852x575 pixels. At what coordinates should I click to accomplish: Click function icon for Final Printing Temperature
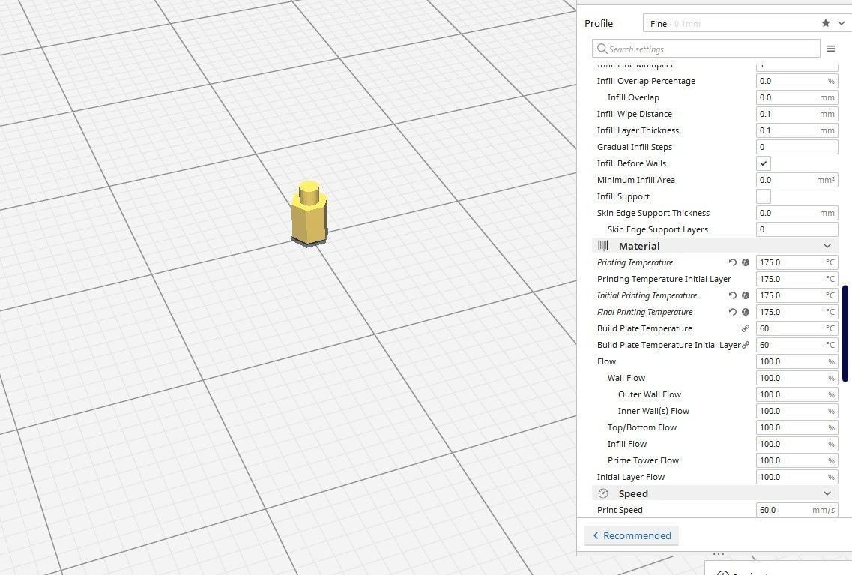tap(746, 312)
